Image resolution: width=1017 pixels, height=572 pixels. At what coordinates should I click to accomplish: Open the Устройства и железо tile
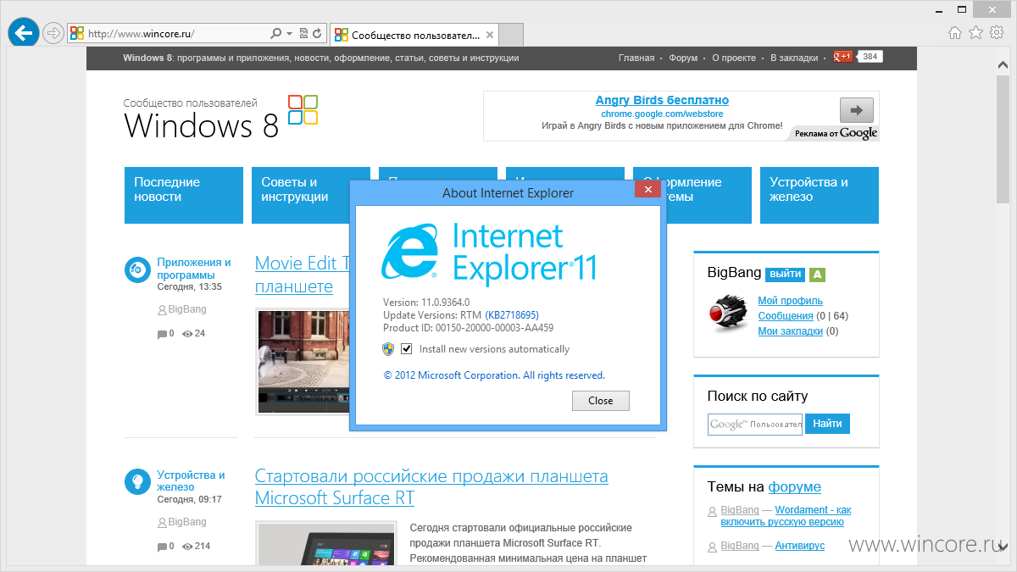click(820, 195)
